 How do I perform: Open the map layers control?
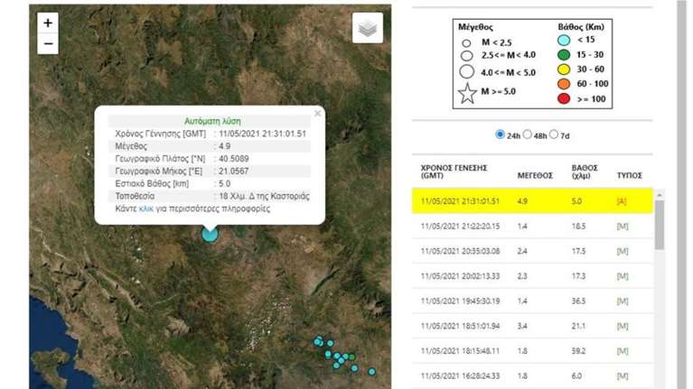[x=367, y=29]
